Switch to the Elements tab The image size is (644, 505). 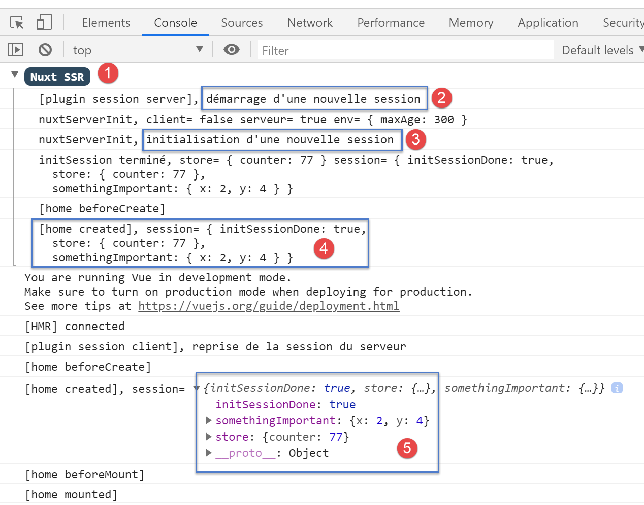click(x=106, y=23)
